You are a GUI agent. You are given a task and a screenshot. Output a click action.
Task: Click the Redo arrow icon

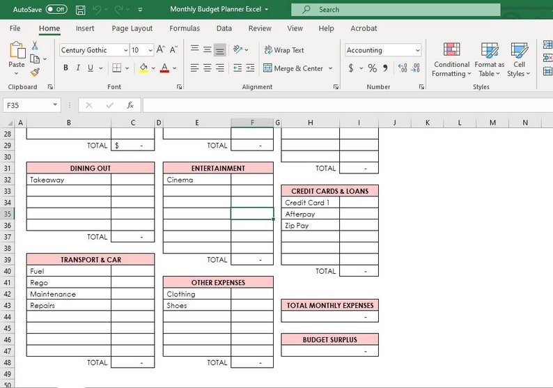(x=119, y=10)
